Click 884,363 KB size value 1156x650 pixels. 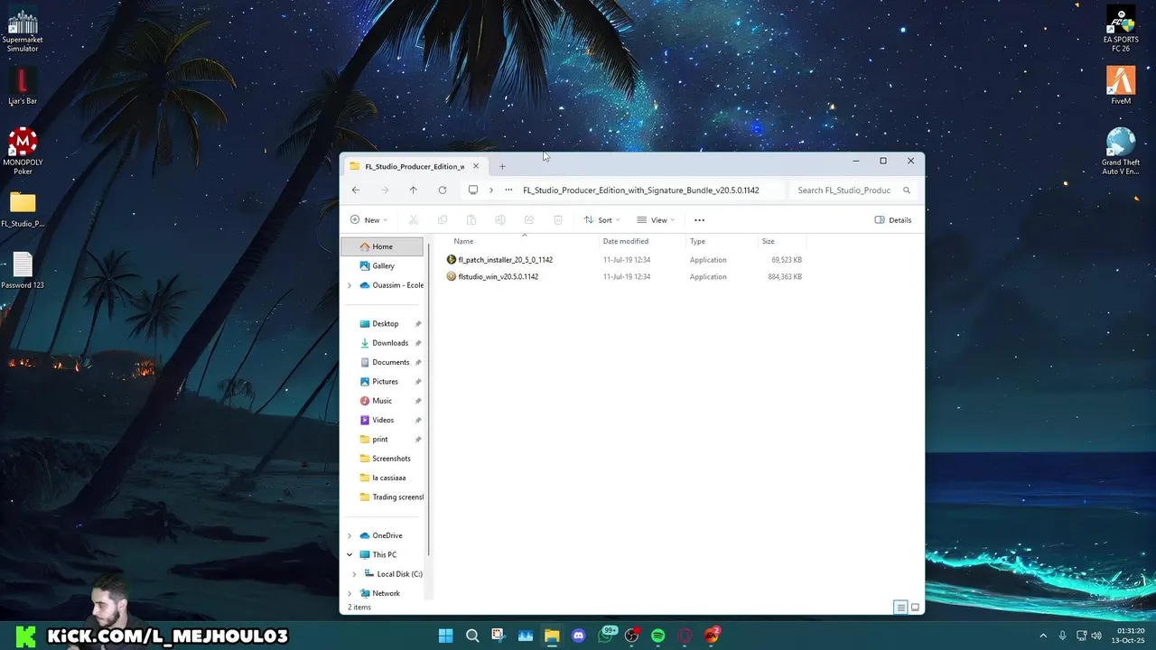[x=785, y=277]
